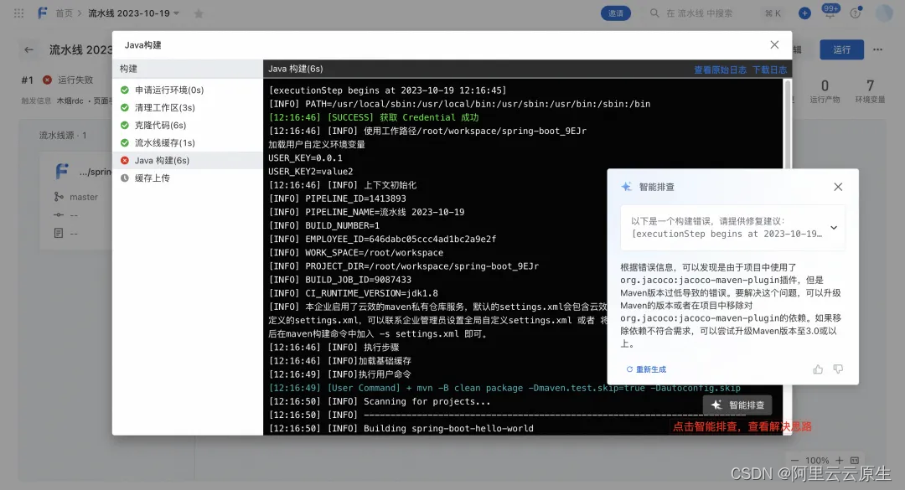905x490 pixels.
Task: Open the help question mark icon
Action: click(x=856, y=13)
